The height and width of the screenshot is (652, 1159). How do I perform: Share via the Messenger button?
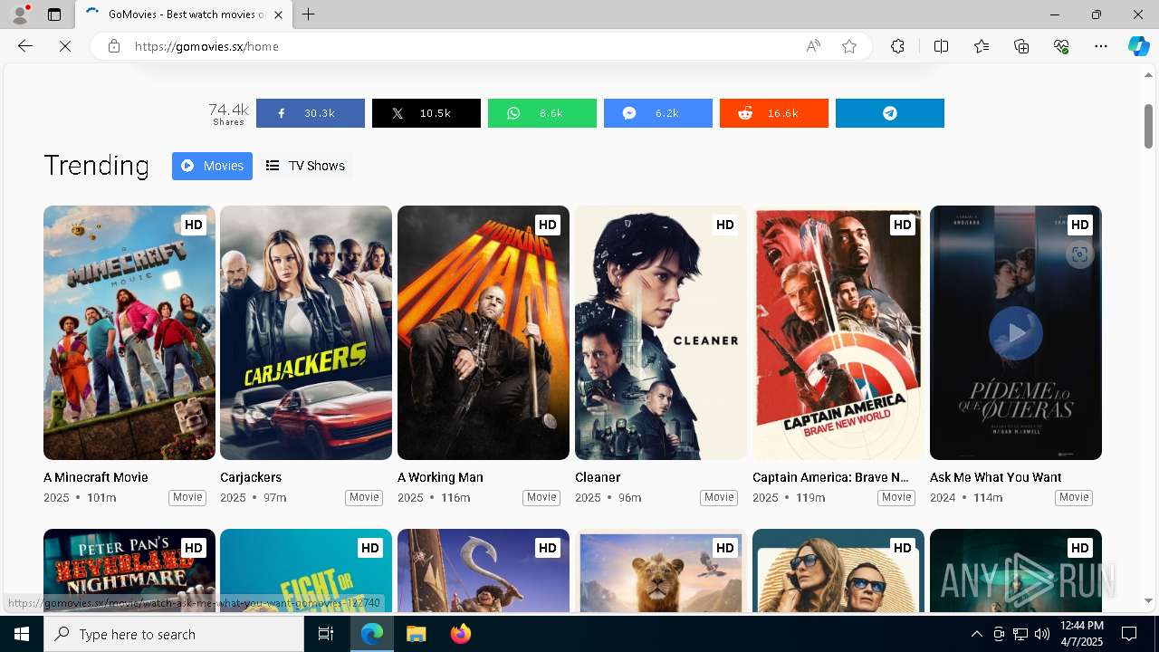(657, 113)
